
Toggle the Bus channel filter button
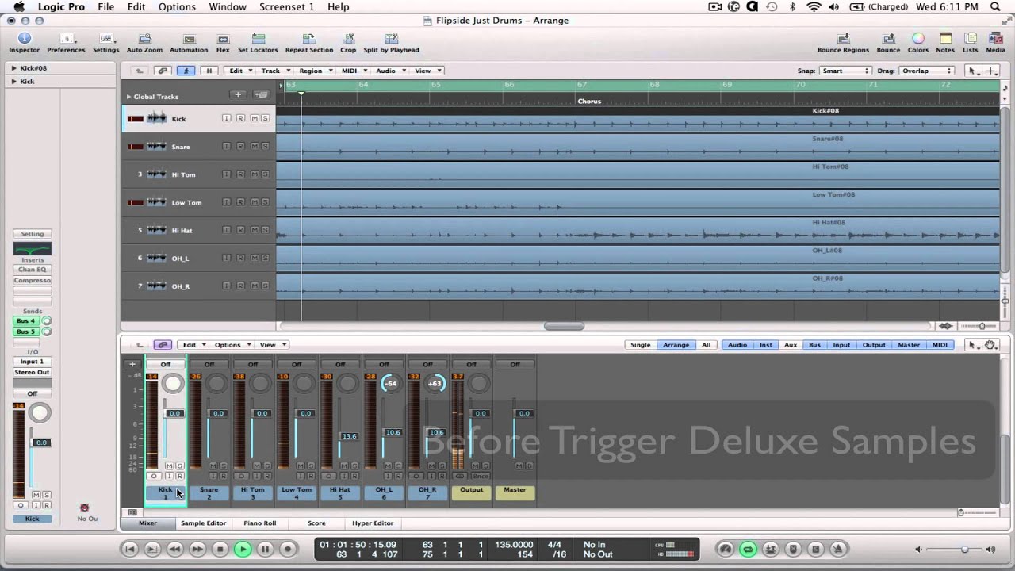814,345
